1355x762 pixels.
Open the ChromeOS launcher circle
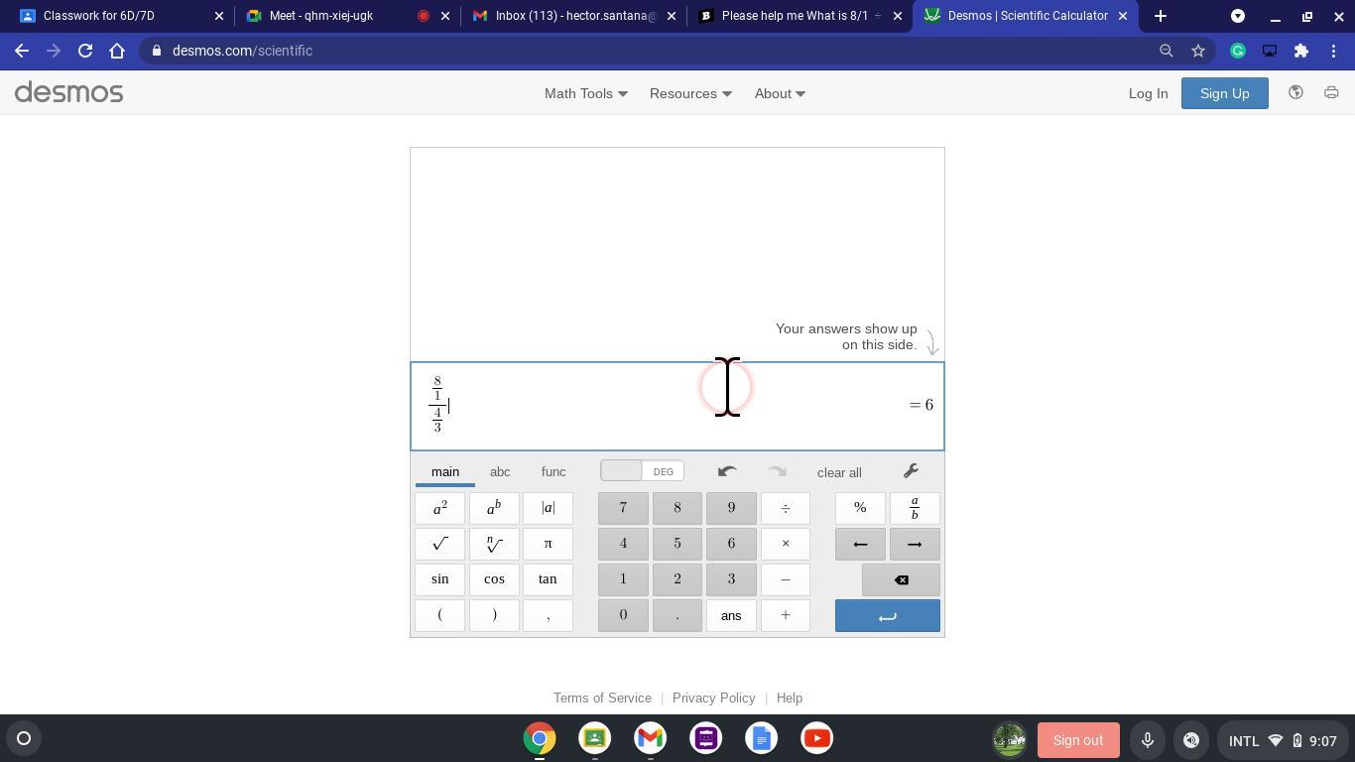tap(24, 738)
